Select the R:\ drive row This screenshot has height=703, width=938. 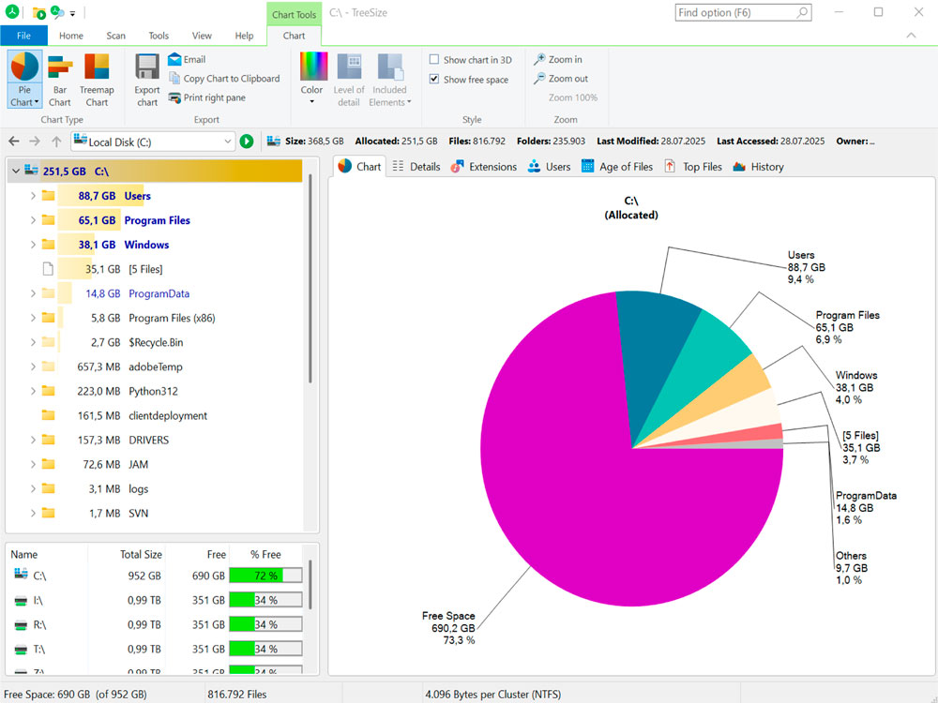[x=157, y=624]
